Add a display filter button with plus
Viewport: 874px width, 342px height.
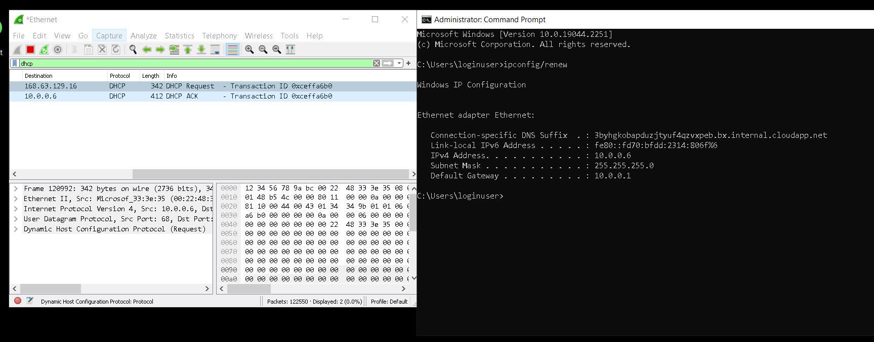pos(408,63)
